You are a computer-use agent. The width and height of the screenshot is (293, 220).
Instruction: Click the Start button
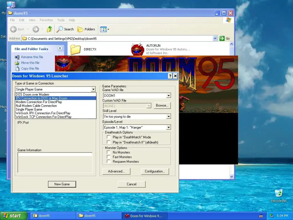[13, 216]
